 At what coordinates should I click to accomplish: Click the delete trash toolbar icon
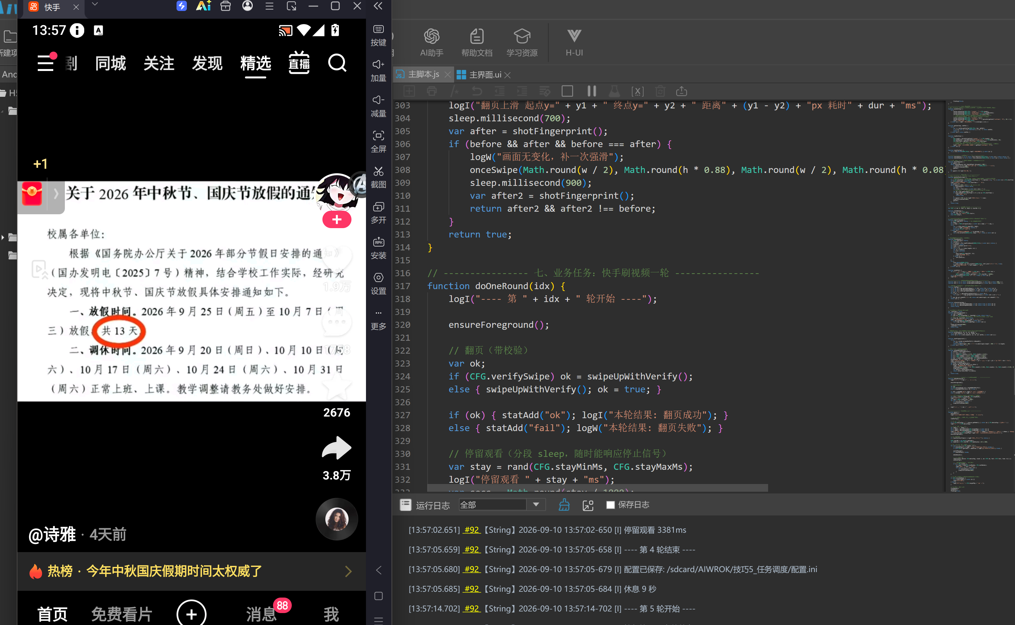[x=660, y=91]
